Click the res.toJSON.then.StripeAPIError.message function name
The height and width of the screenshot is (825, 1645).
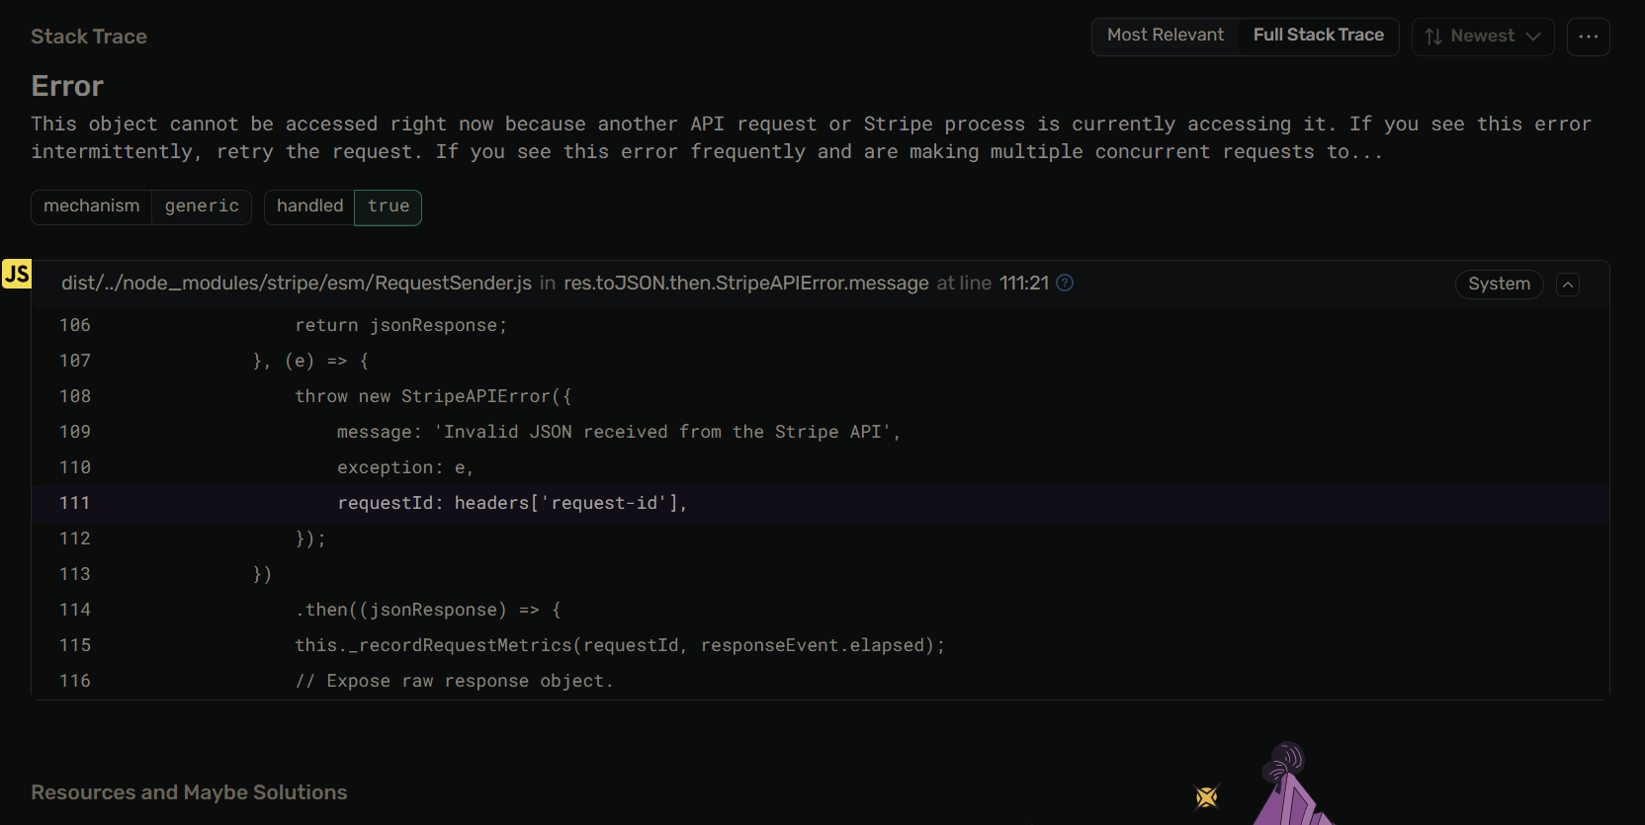click(x=745, y=284)
